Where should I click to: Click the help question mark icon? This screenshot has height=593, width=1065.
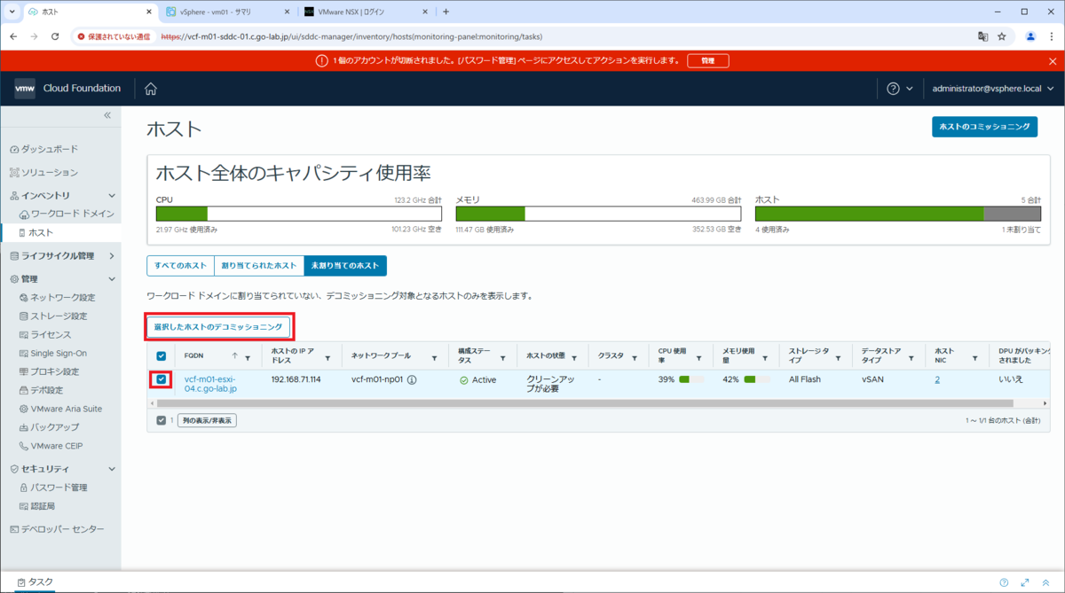tap(893, 89)
